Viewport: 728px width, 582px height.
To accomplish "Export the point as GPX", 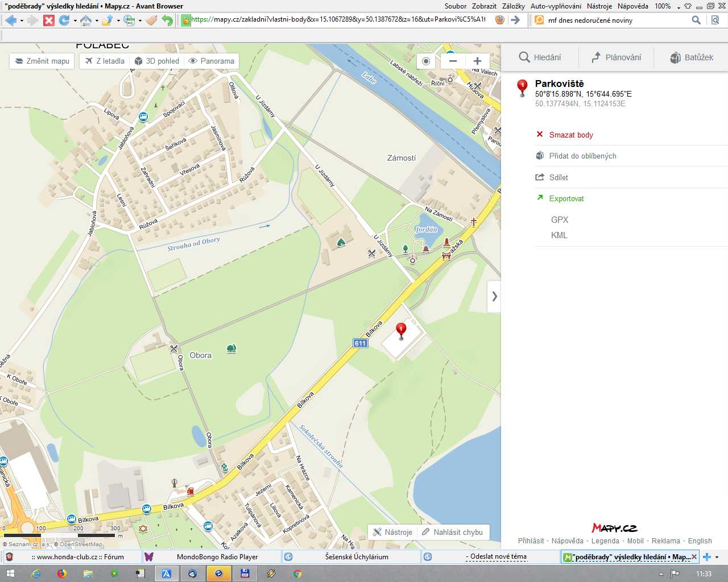I will (x=560, y=219).
